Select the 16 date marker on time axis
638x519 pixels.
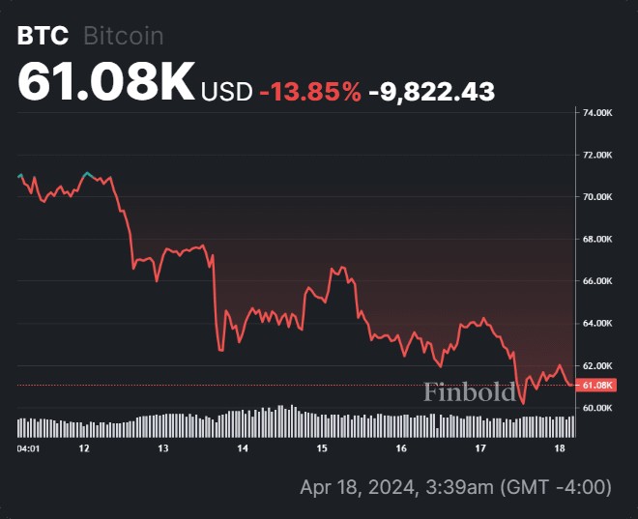401,448
